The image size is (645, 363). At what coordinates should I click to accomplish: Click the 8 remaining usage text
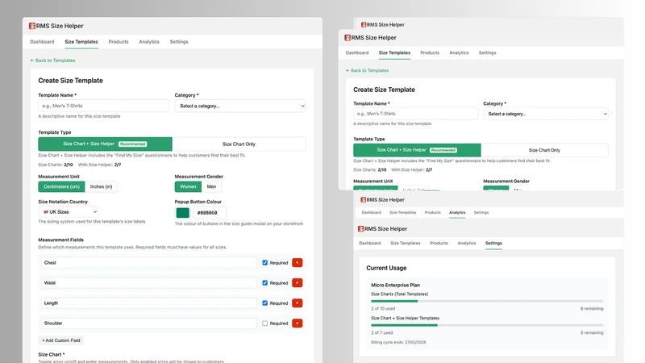coord(592,308)
